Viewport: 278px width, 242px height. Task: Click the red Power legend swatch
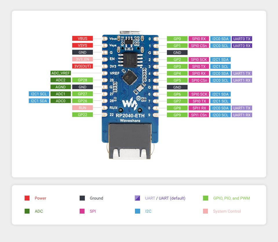(27, 198)
